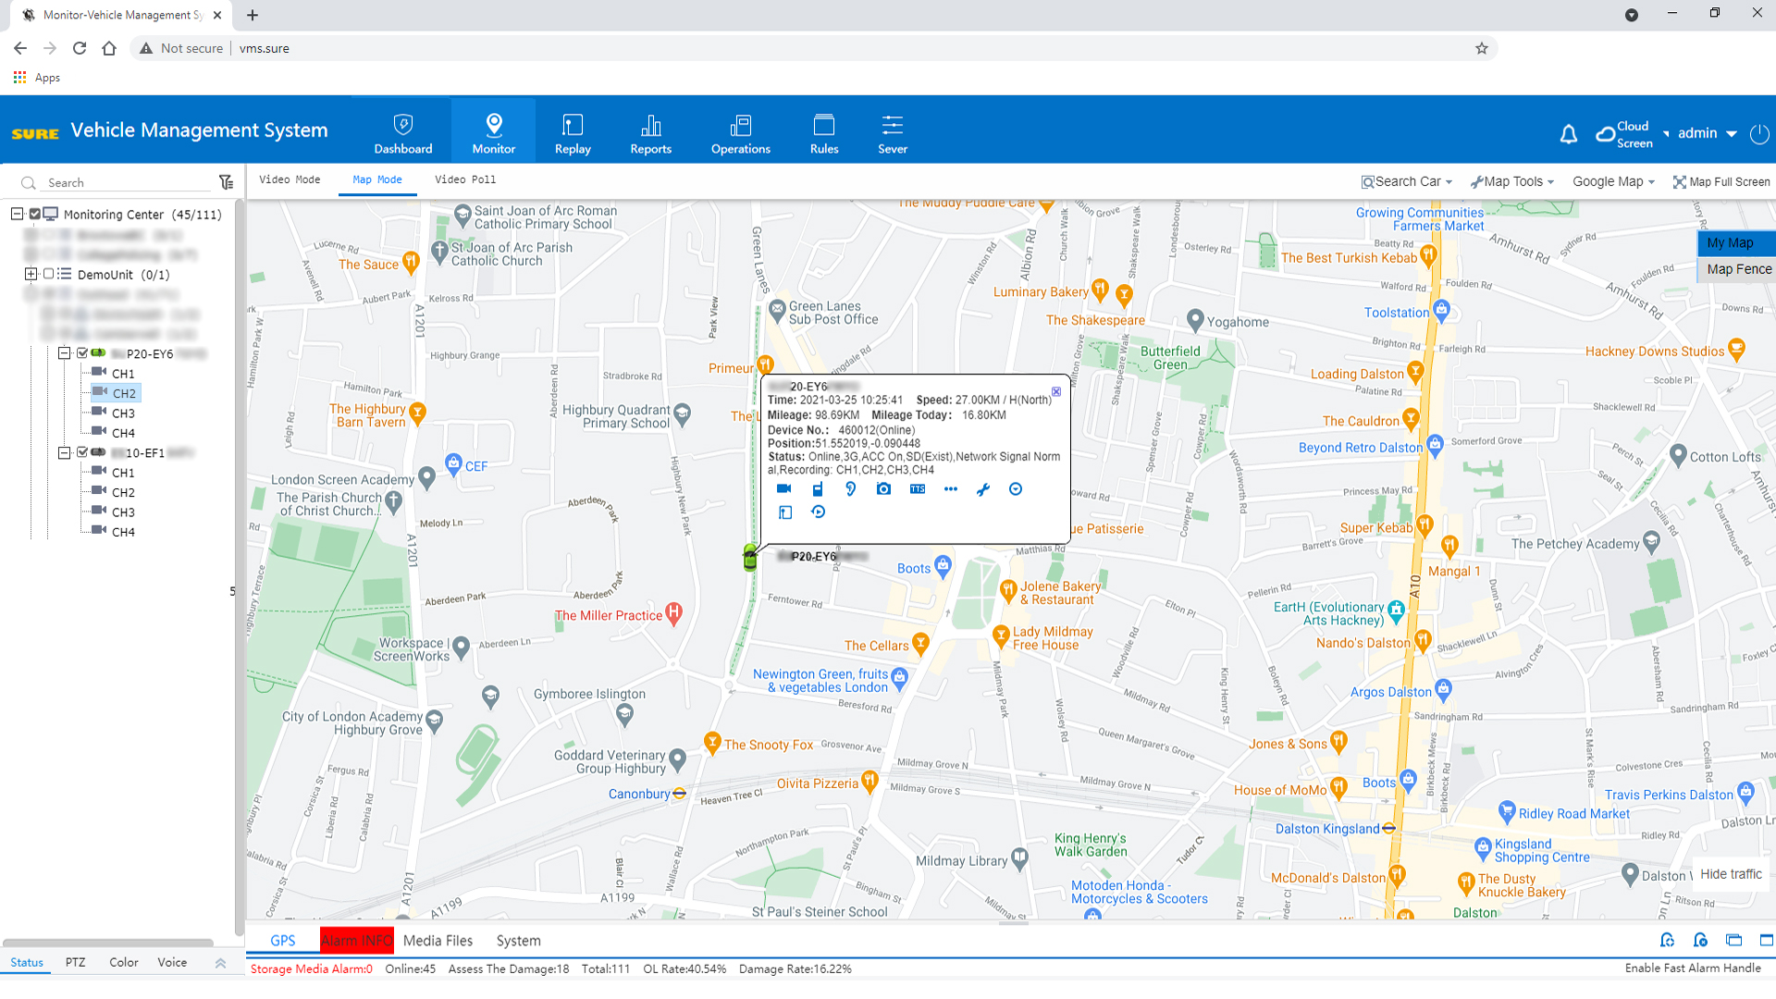Take snapshot using camera icon

click(884, 488)
